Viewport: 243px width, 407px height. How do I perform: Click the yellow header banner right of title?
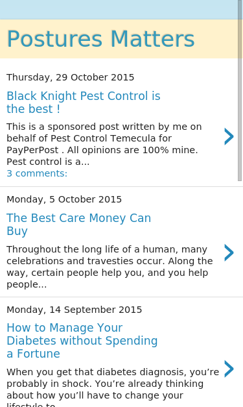[216, 39]
